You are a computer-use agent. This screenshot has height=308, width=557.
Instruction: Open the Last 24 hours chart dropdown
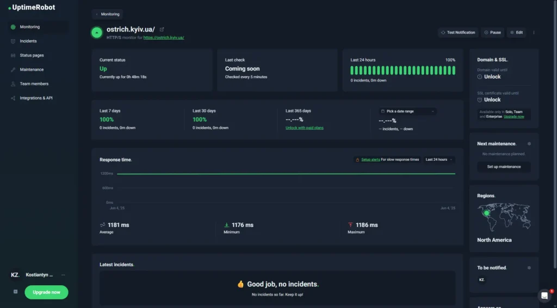tap(439, 160)
